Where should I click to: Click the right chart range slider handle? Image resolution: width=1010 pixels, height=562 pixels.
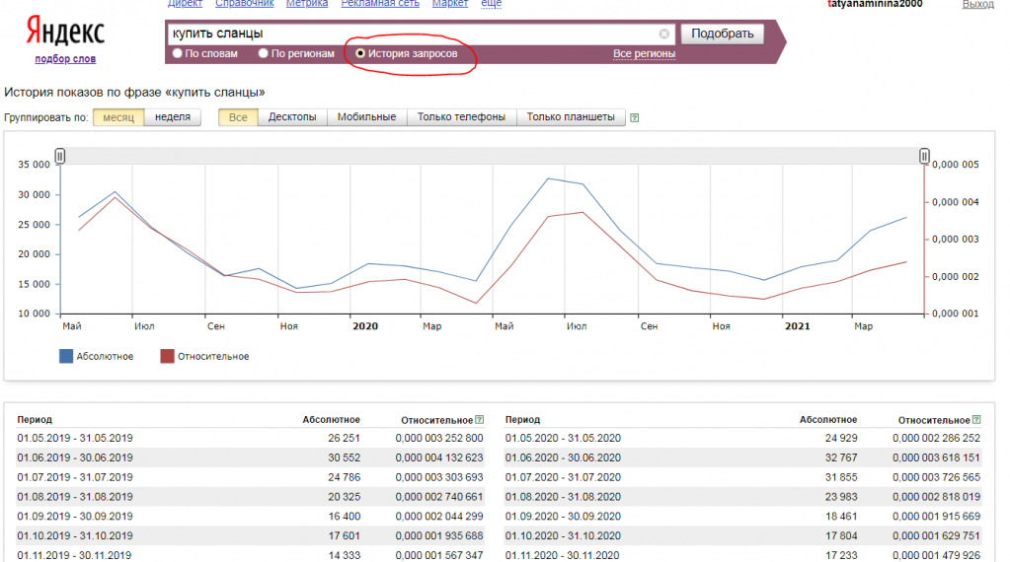(924, 156)
